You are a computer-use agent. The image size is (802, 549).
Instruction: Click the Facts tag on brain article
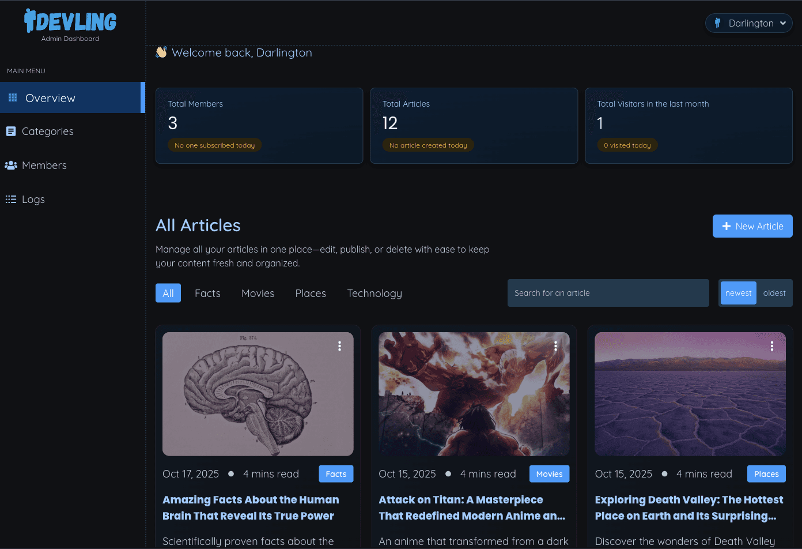[x=336, y=474]
